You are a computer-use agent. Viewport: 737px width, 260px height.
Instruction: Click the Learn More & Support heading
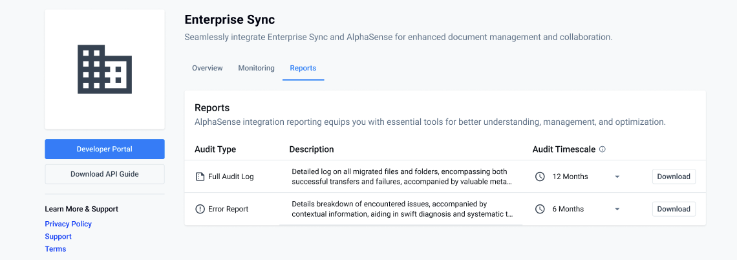(x=81, y=209)
